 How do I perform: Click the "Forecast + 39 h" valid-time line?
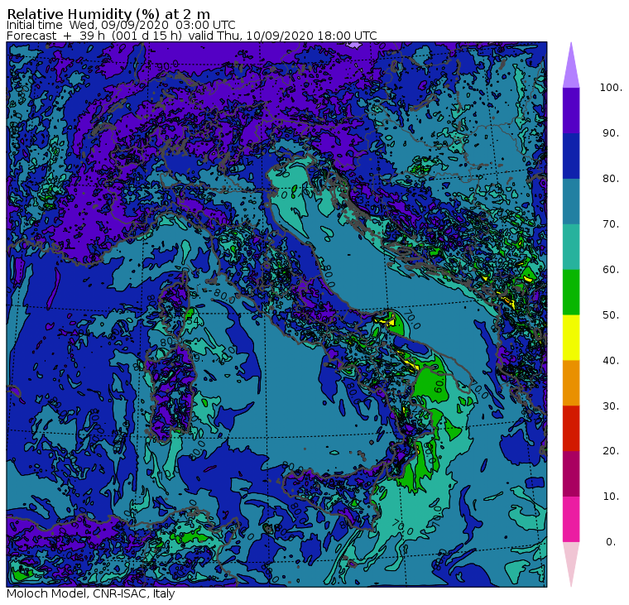tap(192, 36)
